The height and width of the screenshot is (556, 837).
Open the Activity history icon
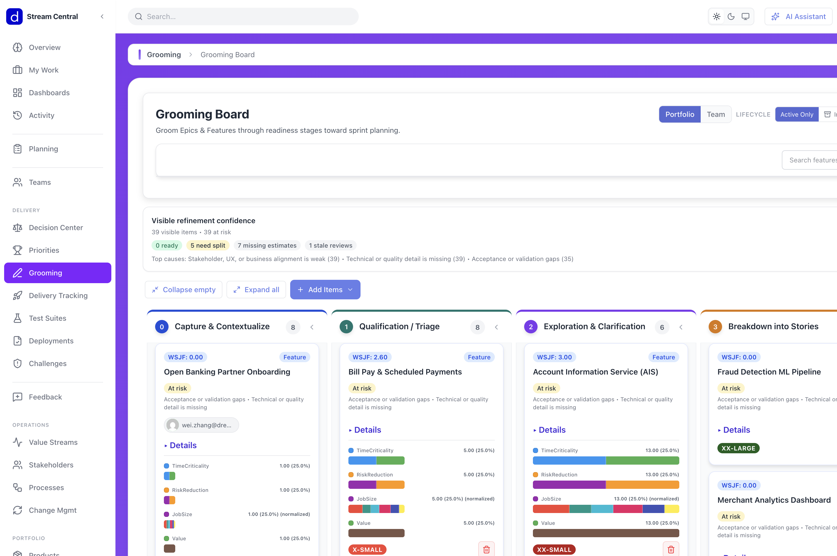(17, 115)
